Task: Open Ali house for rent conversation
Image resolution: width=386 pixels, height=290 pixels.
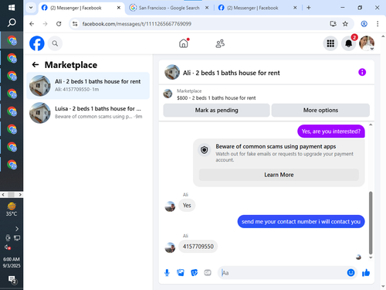Action: coord(88,86)
